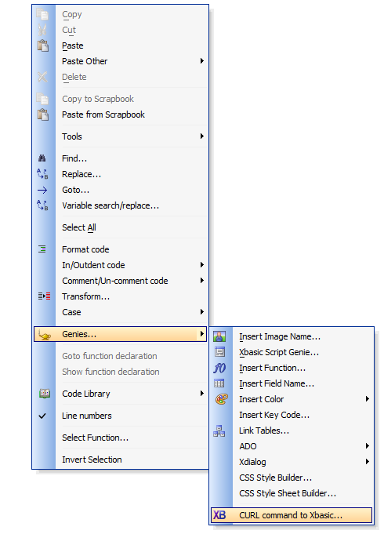Click the XB icon beside CURL command
The image size is (384, 534).
pyautogui.click(x=219, y=515)
